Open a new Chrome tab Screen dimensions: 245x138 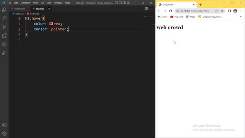coord(201,5)
